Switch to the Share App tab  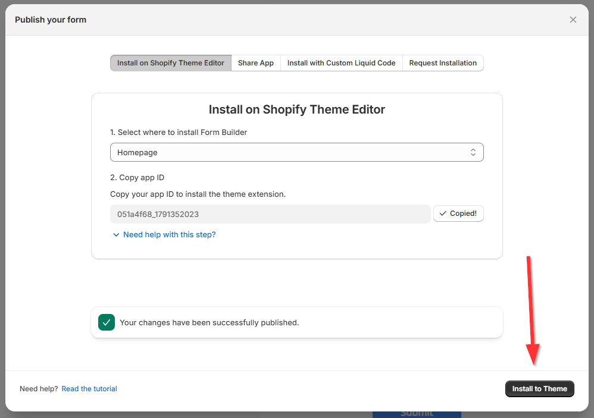pyautogui.click(x=256, y=63)
